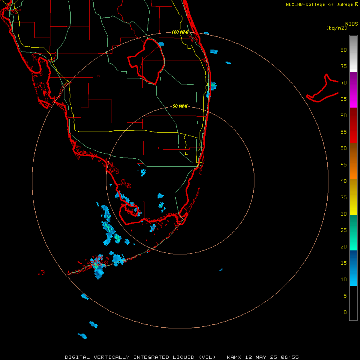Click the "KAMX 12 MAY 25 08:55" timestamp
360x360 pixels.
263,357
